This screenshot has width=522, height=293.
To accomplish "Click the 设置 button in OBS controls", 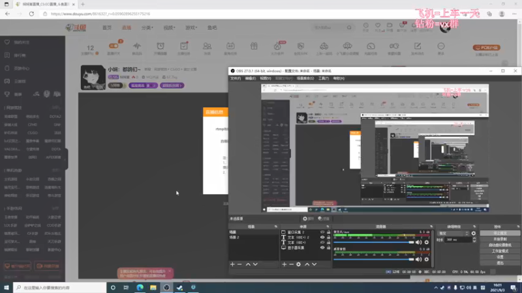I will [500, 257].
